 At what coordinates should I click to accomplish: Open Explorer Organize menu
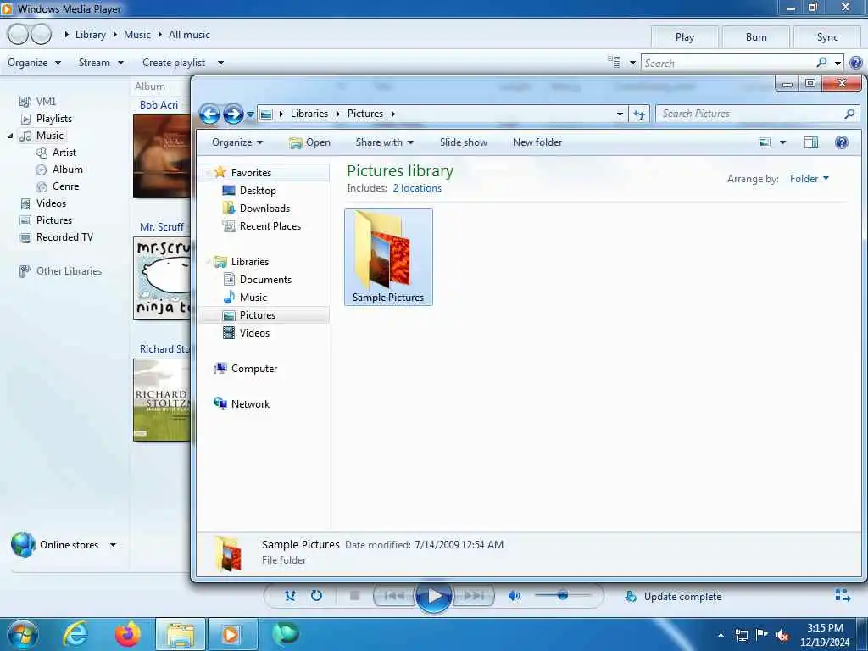(237, 142)
